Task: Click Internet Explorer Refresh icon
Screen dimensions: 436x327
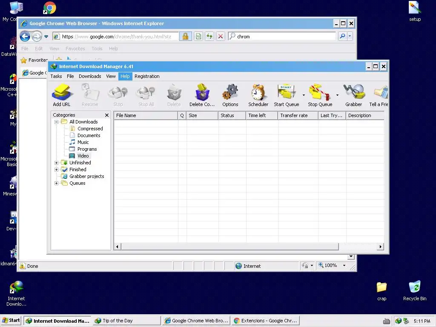Action: [209, 37]
